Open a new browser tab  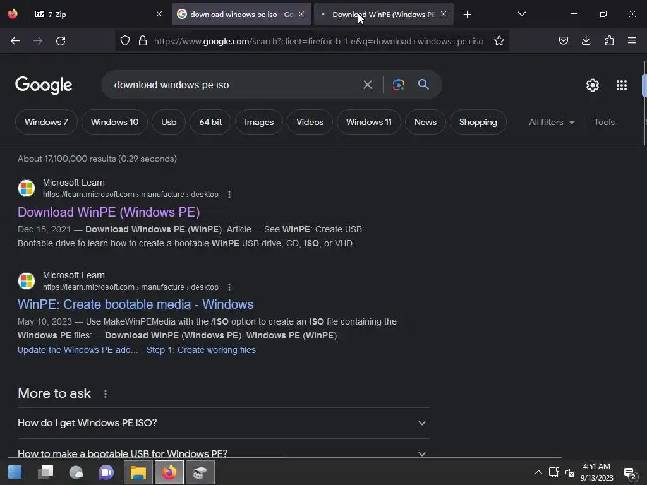coord(467,15)
